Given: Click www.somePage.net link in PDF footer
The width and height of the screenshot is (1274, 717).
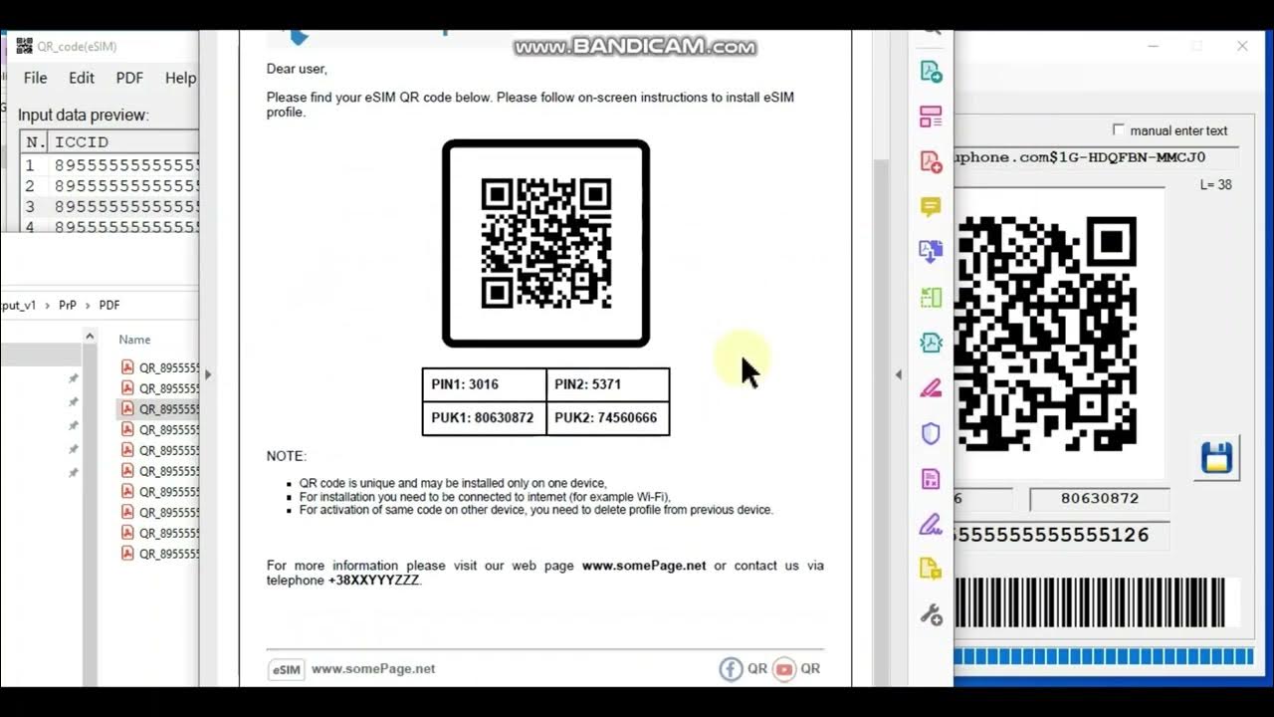Looking at the screenshot, I should tap(373, 669).
